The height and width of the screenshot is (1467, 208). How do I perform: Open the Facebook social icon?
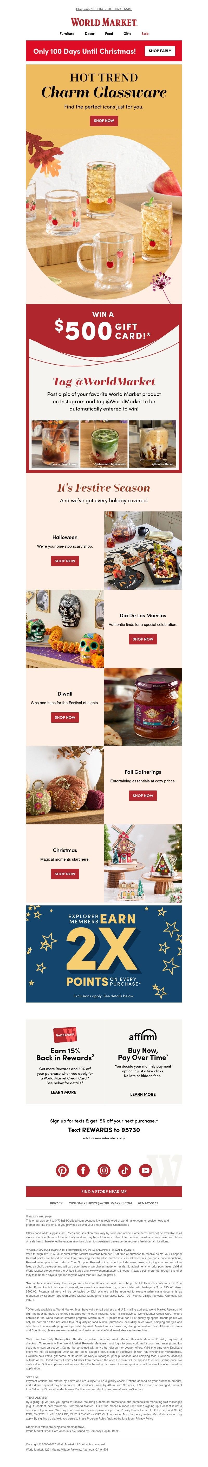click(x=83, y=1170)
